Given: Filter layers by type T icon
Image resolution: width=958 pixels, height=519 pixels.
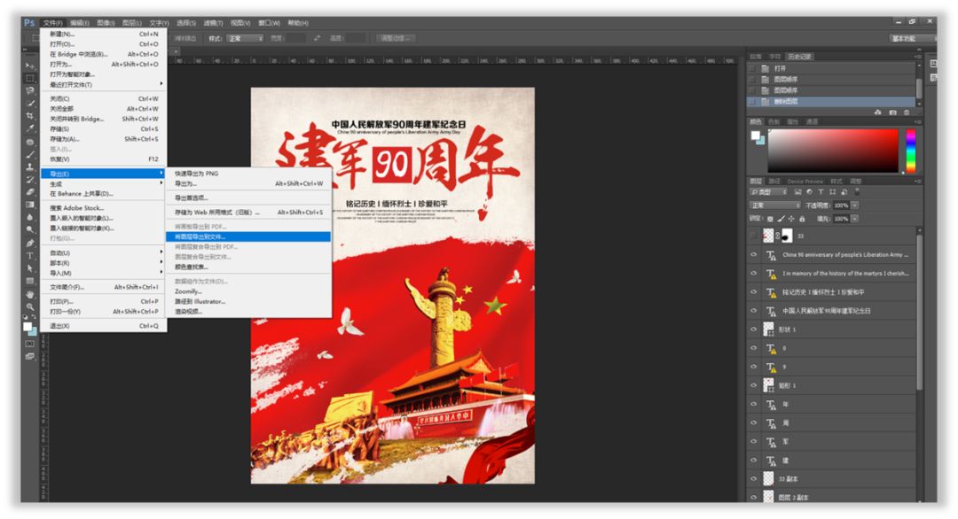Looking at the screenshot, I should point(821,192).
